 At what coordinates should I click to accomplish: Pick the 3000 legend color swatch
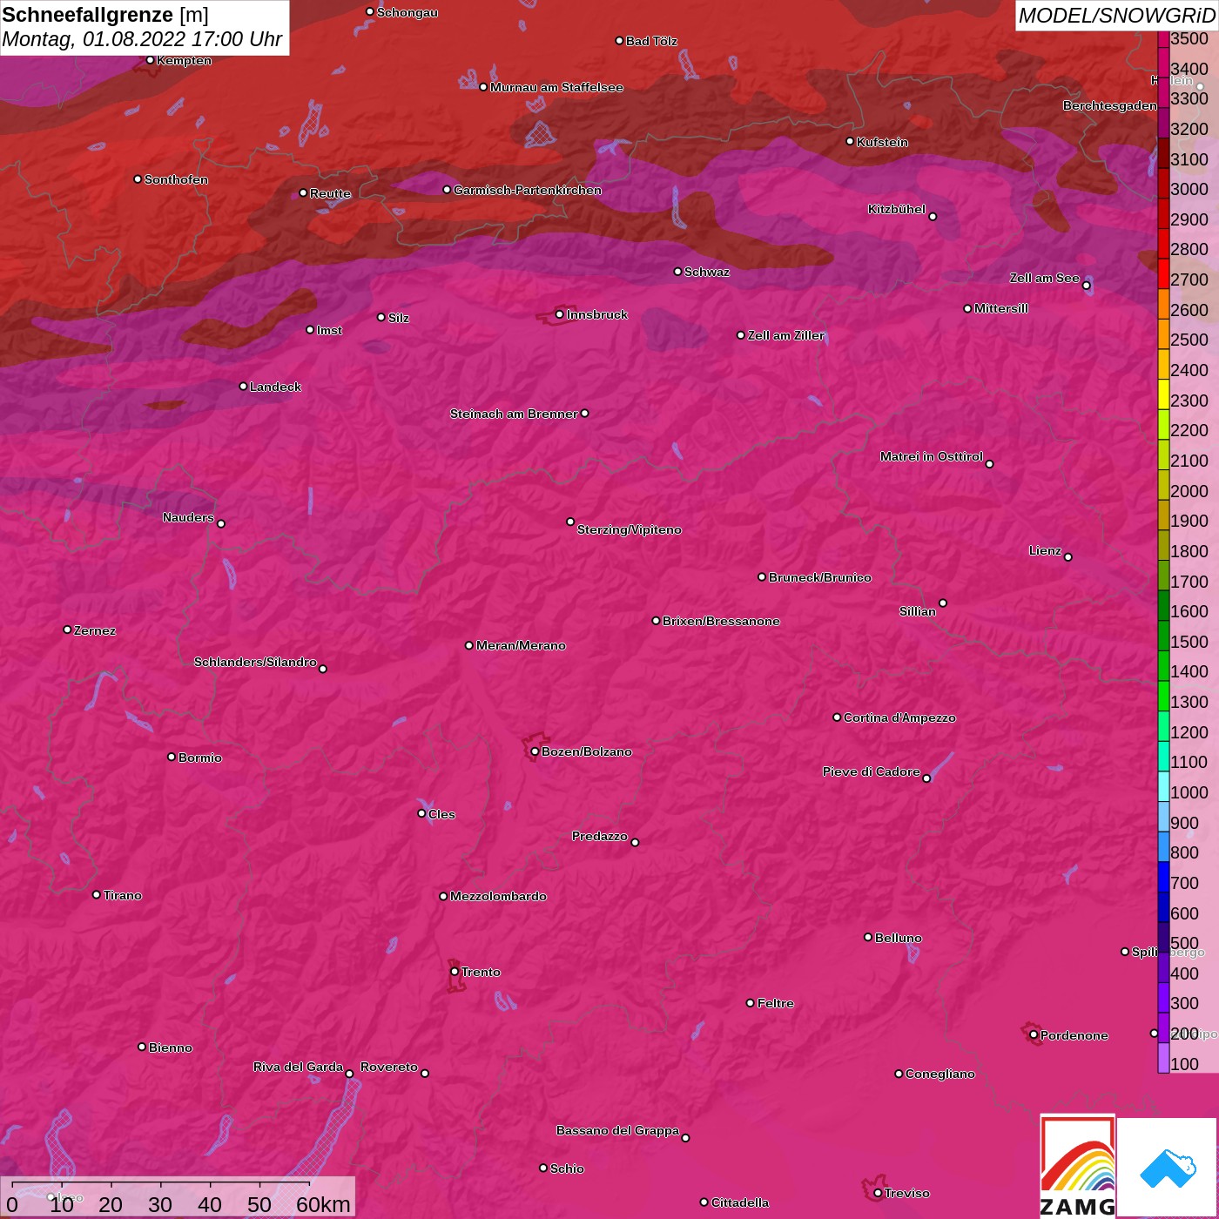pyautogui.click(x=1163, y=185)
